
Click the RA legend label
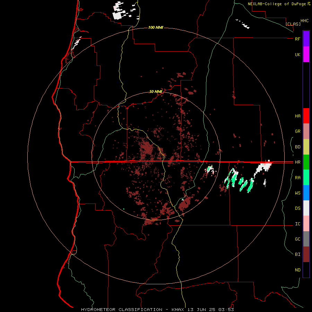297,178
